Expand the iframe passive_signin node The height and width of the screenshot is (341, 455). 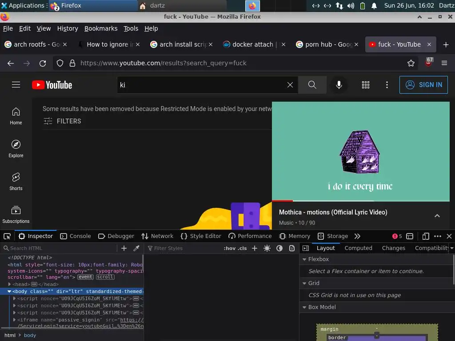pyautogui.click(x=14, y=320)
